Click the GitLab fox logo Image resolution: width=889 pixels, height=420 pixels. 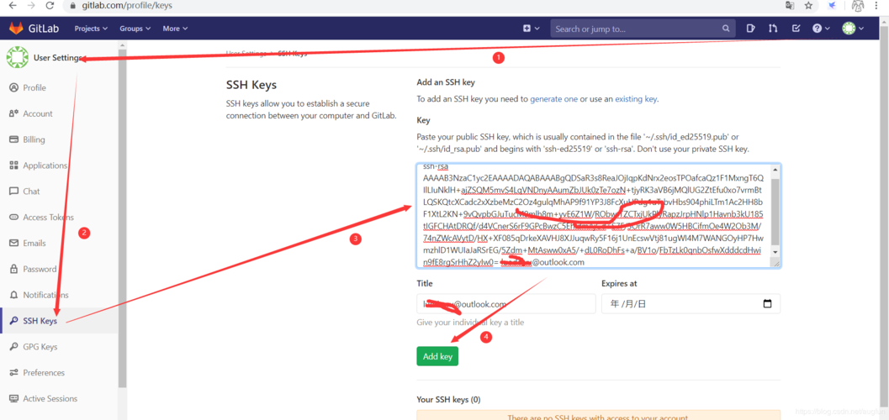tap(16, 29)
